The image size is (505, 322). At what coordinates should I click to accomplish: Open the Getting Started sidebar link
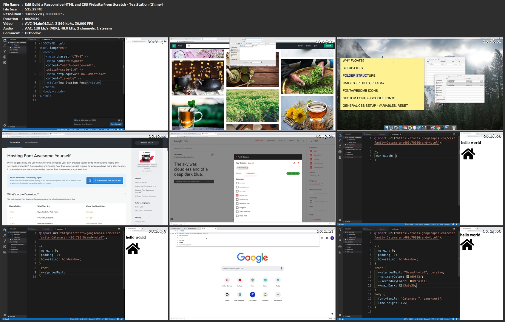[x=141, y=182]
